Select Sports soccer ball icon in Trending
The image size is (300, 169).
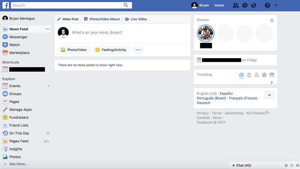264,75
